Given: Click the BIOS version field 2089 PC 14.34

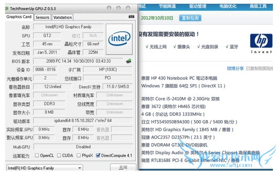Looking at the screenshot, I should pyautogui.click(x=78, y=61).
